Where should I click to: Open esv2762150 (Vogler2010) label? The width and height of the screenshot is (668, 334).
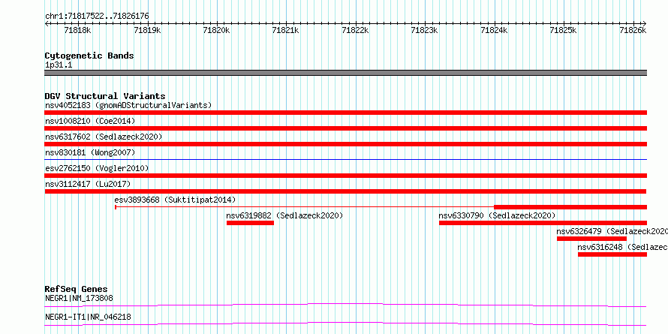(97, 168)
